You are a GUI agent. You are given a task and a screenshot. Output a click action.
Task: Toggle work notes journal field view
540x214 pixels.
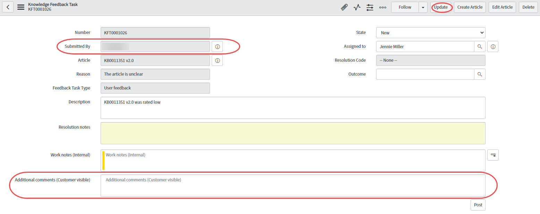(x=493, y=155)
